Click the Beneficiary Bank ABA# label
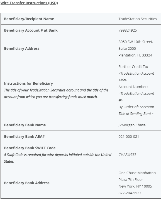The image size is (161, 199). click(25, 137)
